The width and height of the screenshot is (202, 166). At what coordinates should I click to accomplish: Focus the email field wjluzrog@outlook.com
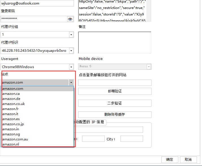(37, 3)
